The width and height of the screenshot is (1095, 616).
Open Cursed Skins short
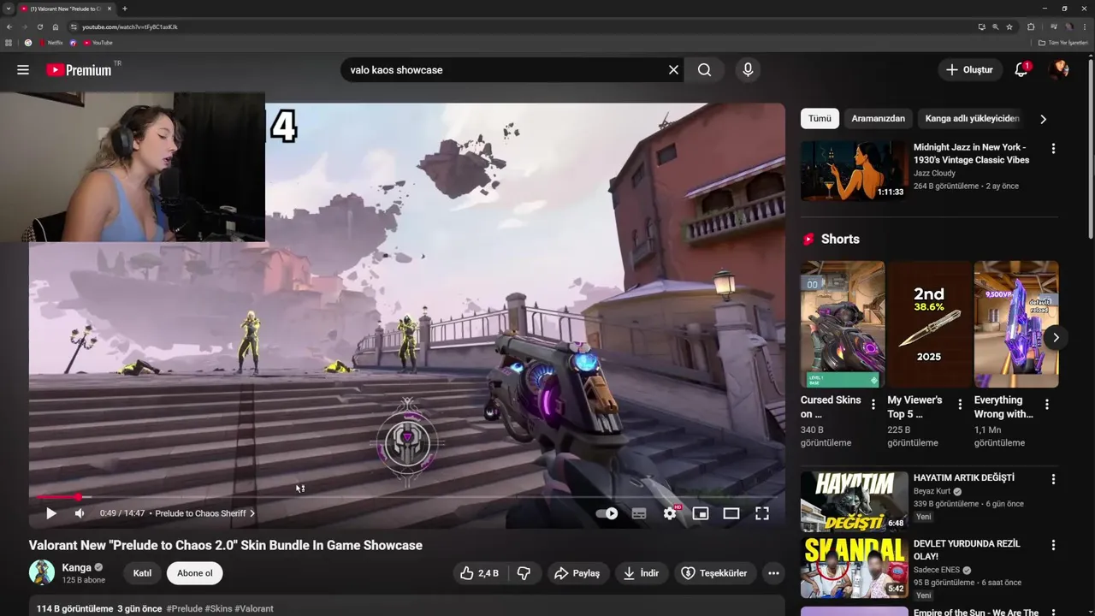click(x=843, y=324)
